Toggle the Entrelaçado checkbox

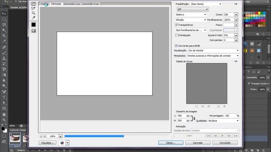point(176,35)
